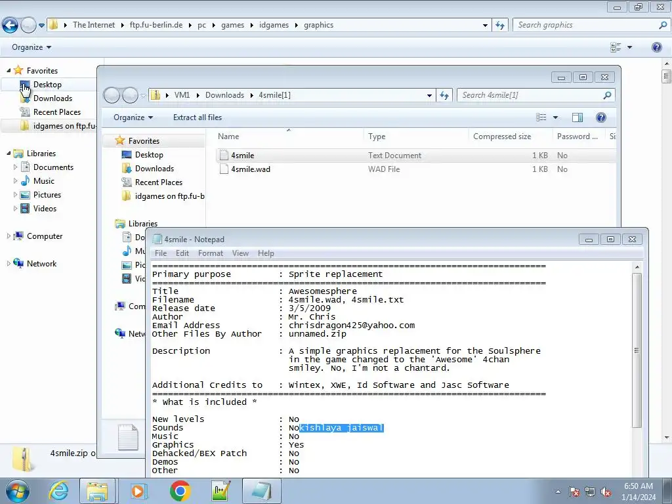Viewport: 672px width, 504px height.
Task: Open the View menu in Notepad
Action: tap(240, 253)
